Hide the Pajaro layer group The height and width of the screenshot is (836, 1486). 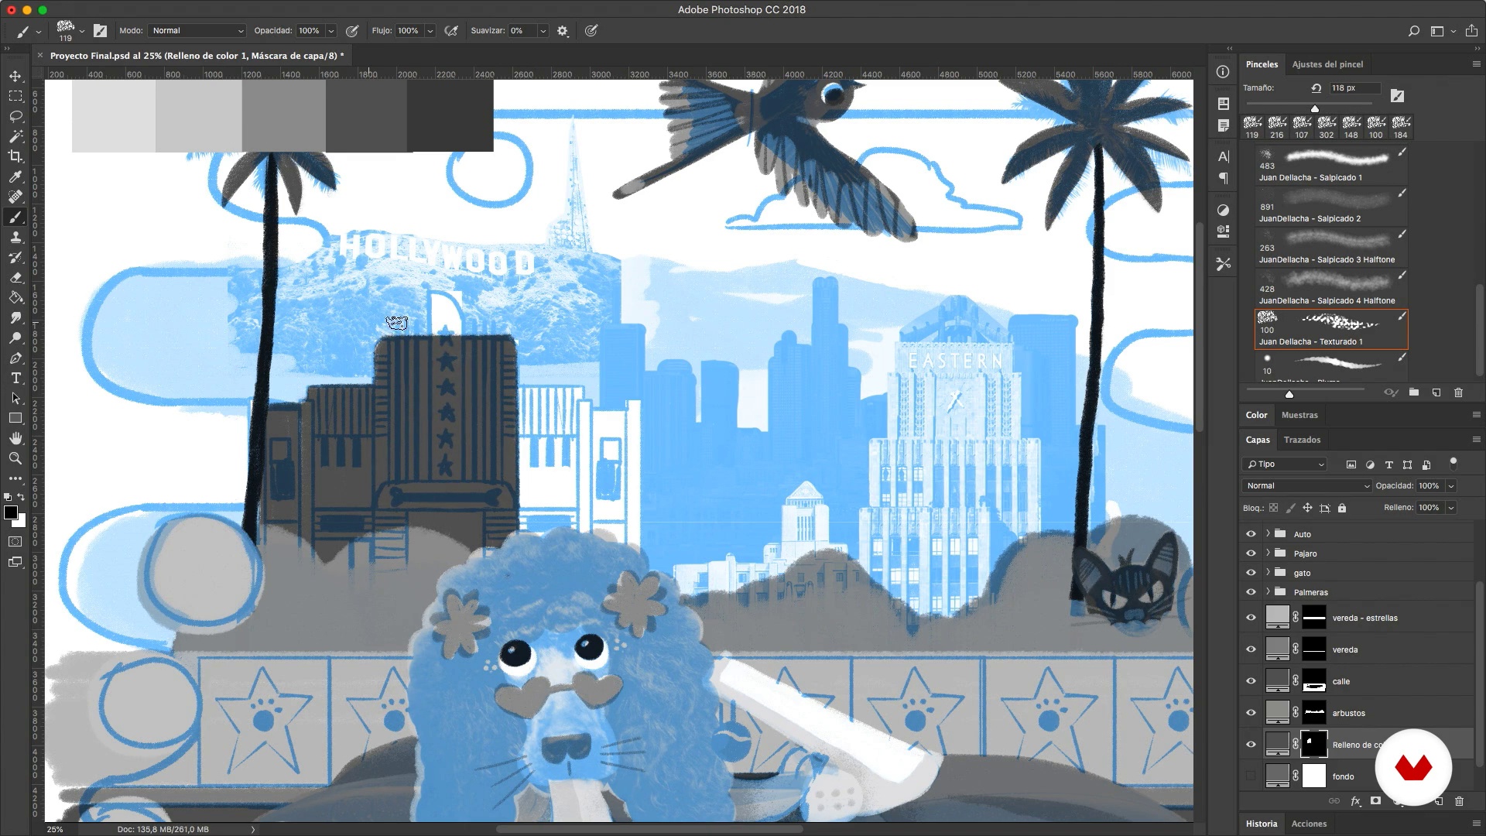(x=1251, y=553)
